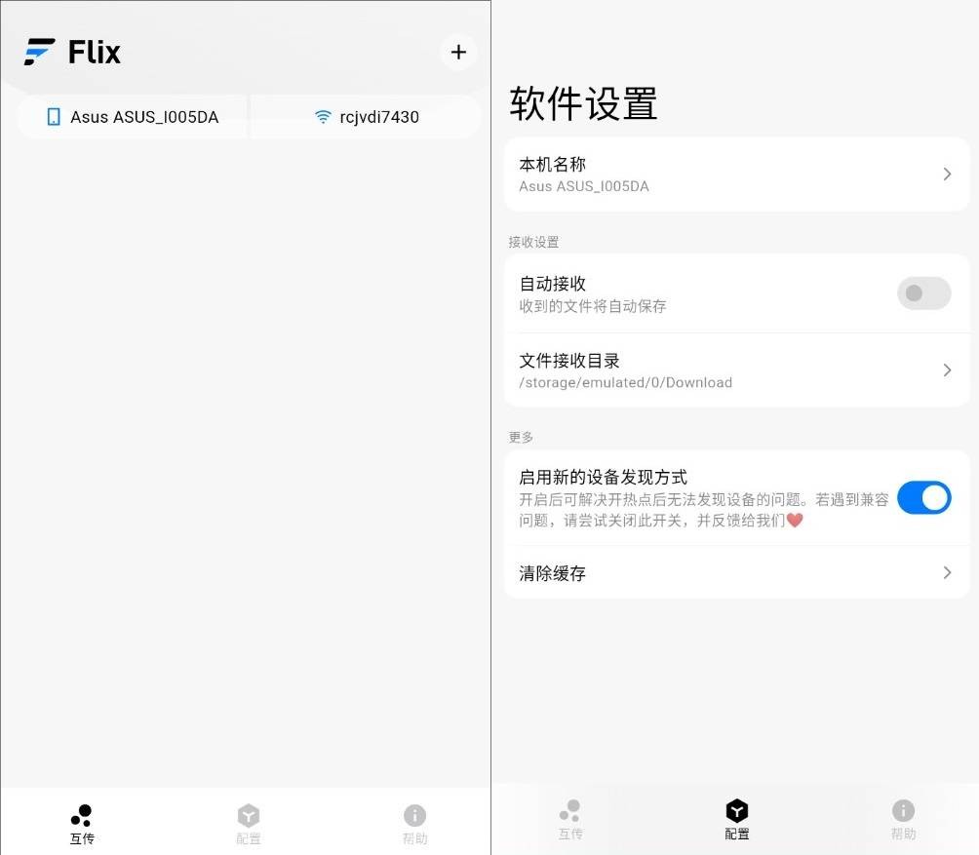Open 互传 tab in left bottom bar
The width and height of the screenshot is (979, 855).
click(x=82, y=825)
